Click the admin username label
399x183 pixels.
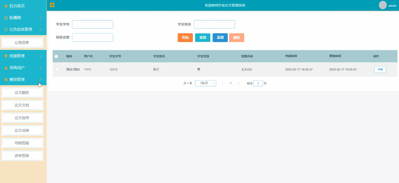point(392,6)
